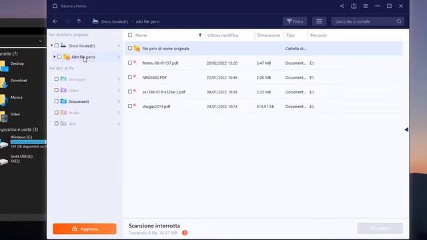427x240 pixels.
Task: Check the NRG3662.PDF checkbox
Action: click(130, 77)
